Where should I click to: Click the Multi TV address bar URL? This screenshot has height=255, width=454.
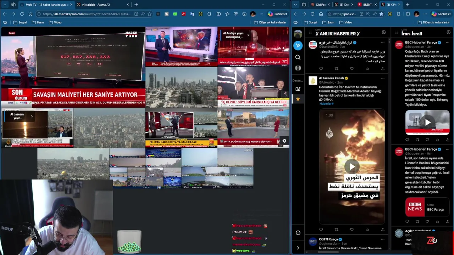87,14
